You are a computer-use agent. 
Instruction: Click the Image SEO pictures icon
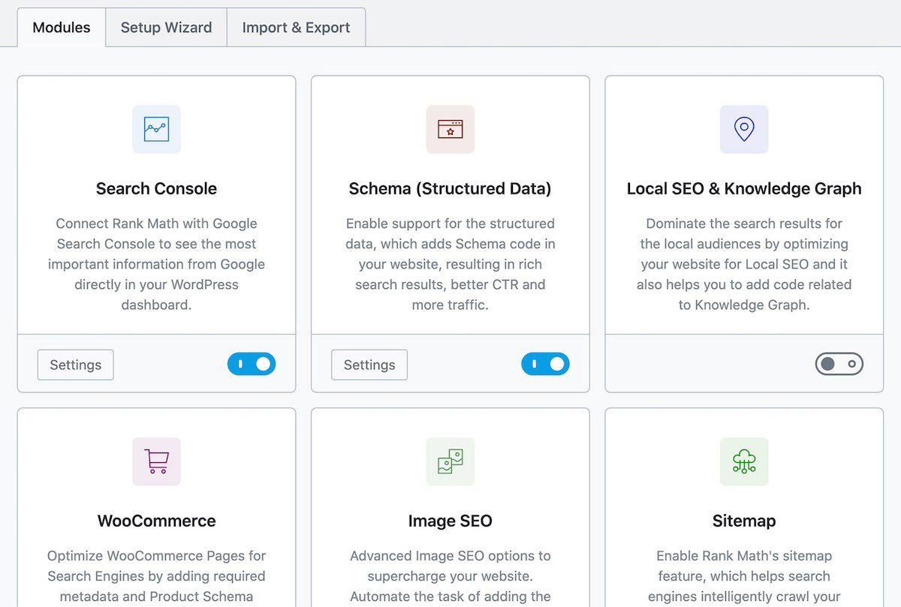450,461
